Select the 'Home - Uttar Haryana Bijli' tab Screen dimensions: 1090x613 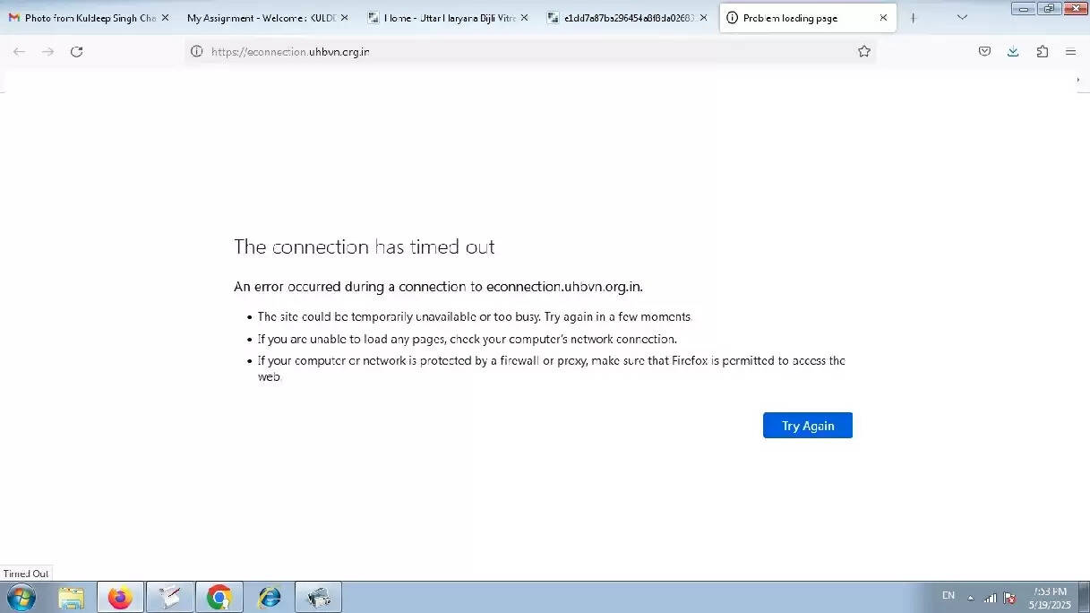[x=443, y=18]
